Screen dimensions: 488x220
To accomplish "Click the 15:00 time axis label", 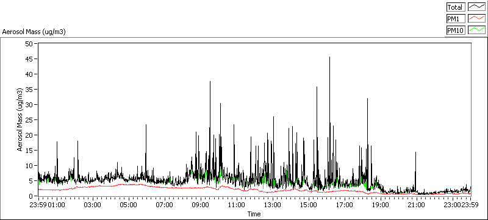I will [x=309, y=205].
